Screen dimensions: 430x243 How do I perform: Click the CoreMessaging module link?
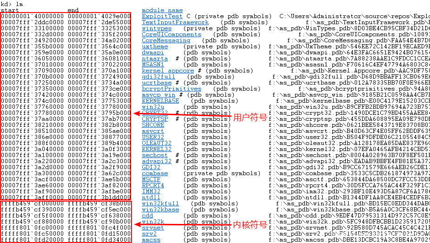coord(166,40)
